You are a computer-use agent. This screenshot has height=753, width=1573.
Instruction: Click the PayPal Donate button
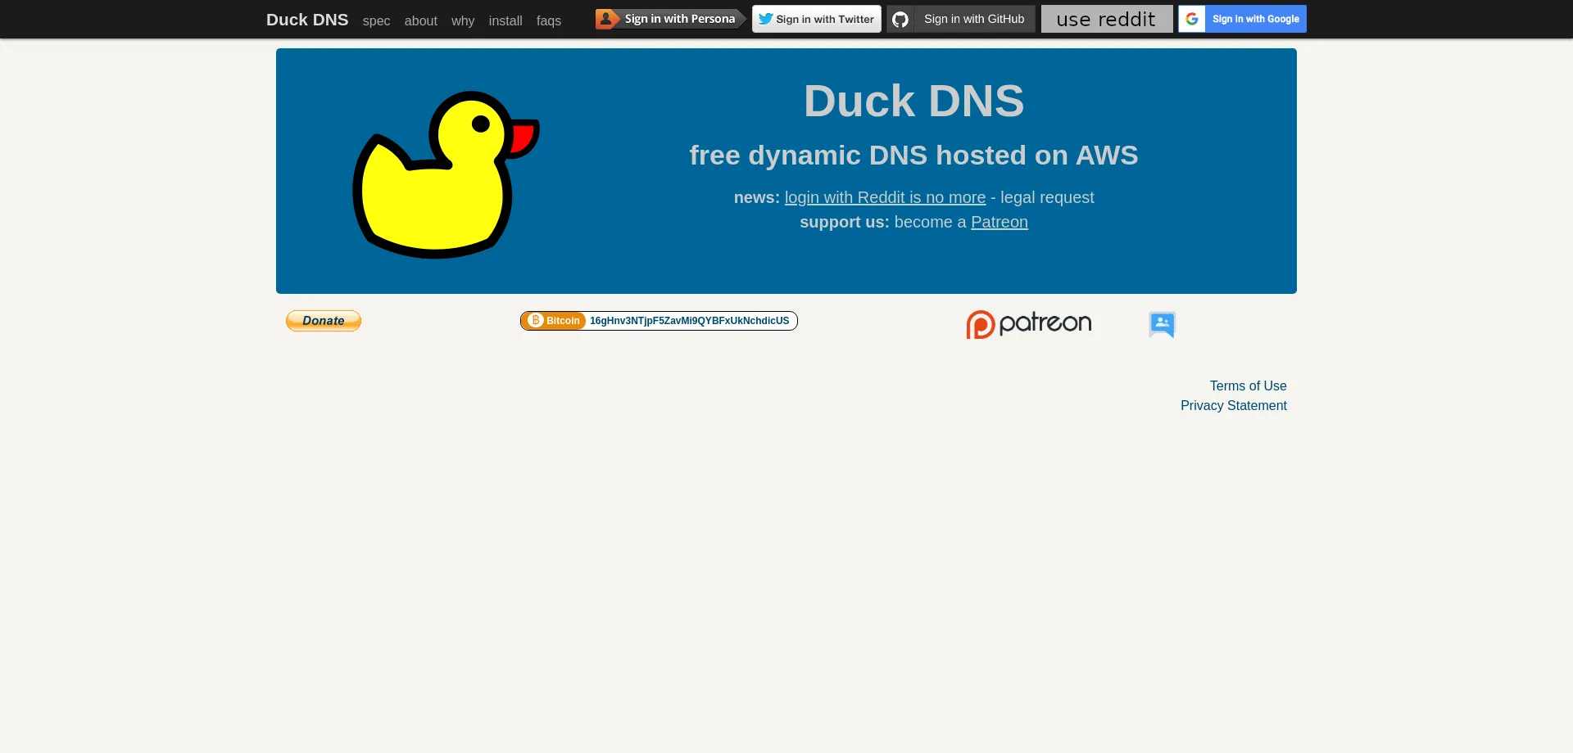click(324, 321)
